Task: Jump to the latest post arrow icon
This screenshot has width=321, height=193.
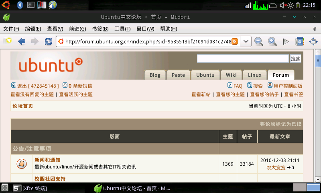Action: (x=291, y=168)
